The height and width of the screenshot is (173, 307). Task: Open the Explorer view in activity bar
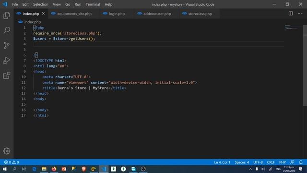point(7,15)
